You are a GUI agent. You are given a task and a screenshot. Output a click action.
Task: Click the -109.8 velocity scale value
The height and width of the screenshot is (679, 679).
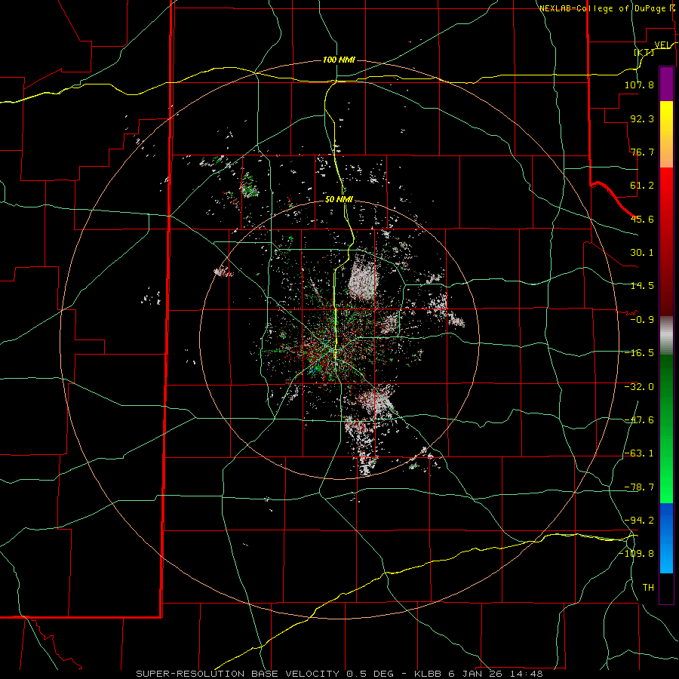(x=636, y=554)
